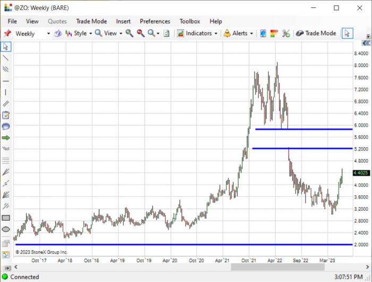Open the Indicators button
372x282 pixels.
point(195,34)
